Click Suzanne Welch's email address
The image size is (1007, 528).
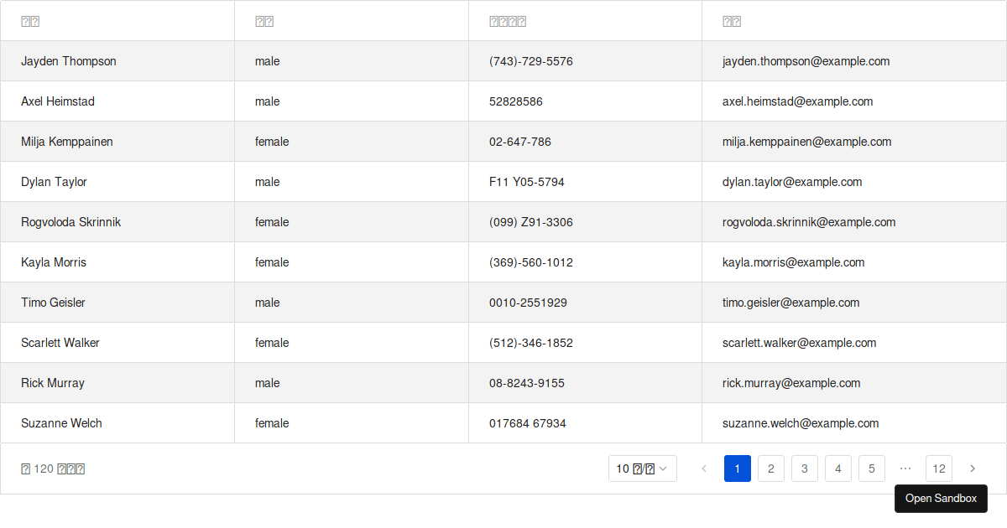[x=801, y=423]
